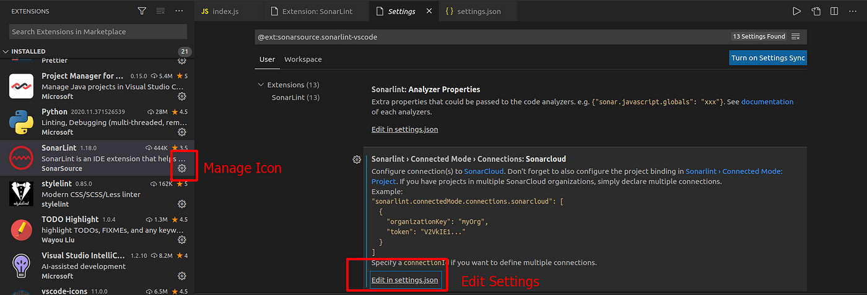Focus the Search Extensions in Marketplace field
The height and width of the screenshot is (295, 867).
98,32
